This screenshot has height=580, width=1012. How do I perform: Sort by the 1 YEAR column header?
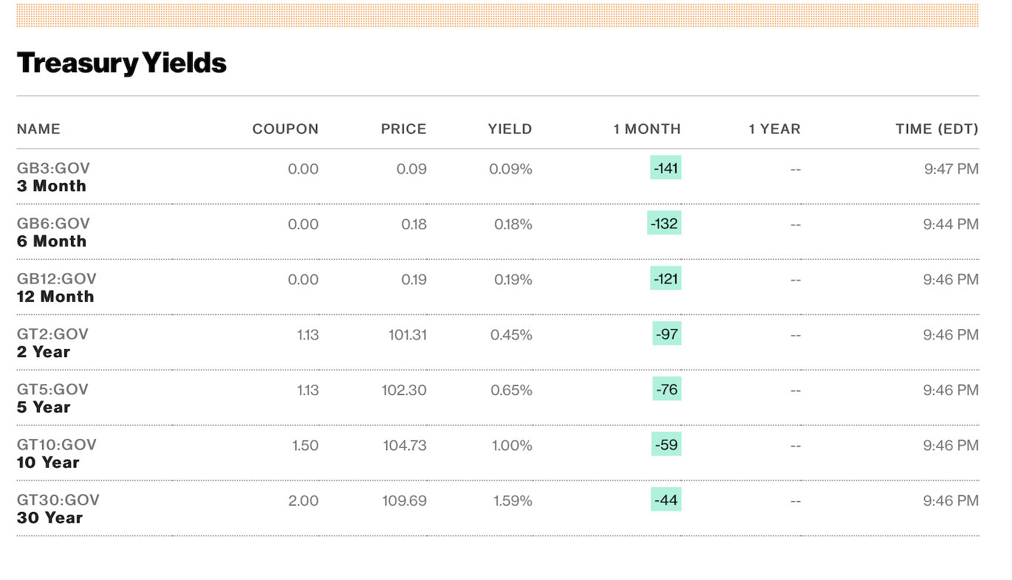point(774,128)
